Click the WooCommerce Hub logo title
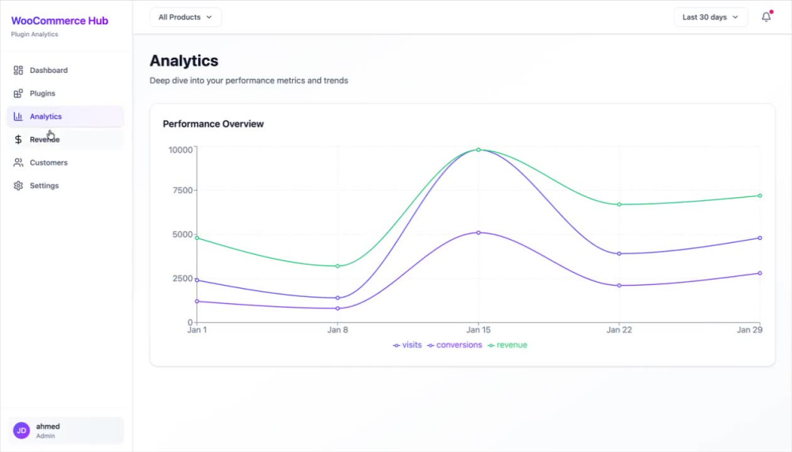Viewport: 792px width, 452px height. pos(59,21)
